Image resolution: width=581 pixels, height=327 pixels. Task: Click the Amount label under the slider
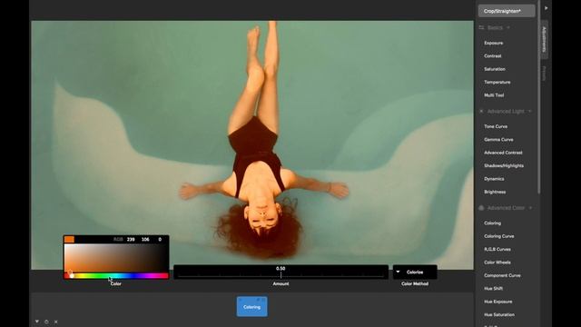[281, 283]
